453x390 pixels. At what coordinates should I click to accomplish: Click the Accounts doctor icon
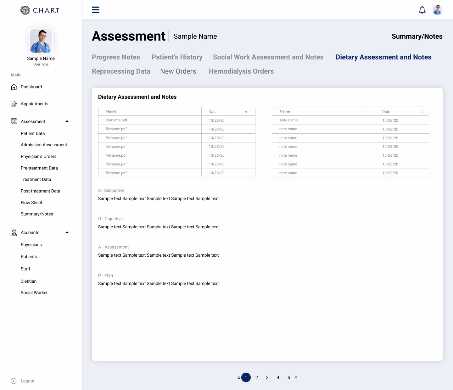[14, 232]
